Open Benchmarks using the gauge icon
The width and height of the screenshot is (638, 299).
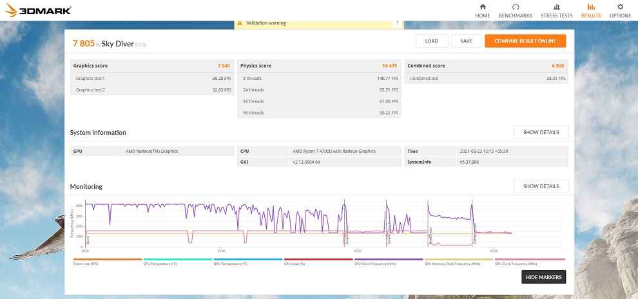coord(516,7)
